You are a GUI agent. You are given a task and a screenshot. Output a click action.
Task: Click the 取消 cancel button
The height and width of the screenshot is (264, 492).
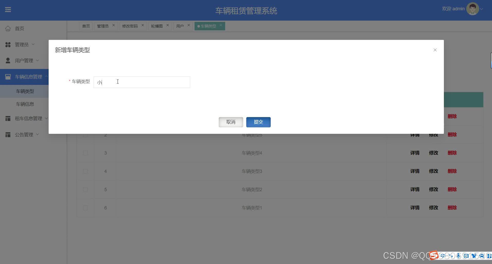click(231, 122)
